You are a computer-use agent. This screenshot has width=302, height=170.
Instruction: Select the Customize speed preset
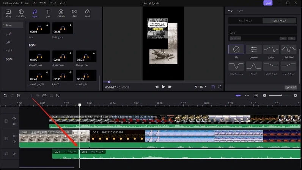pos(254,49)
